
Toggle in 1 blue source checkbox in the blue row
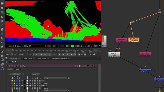(x=17, y=86)
